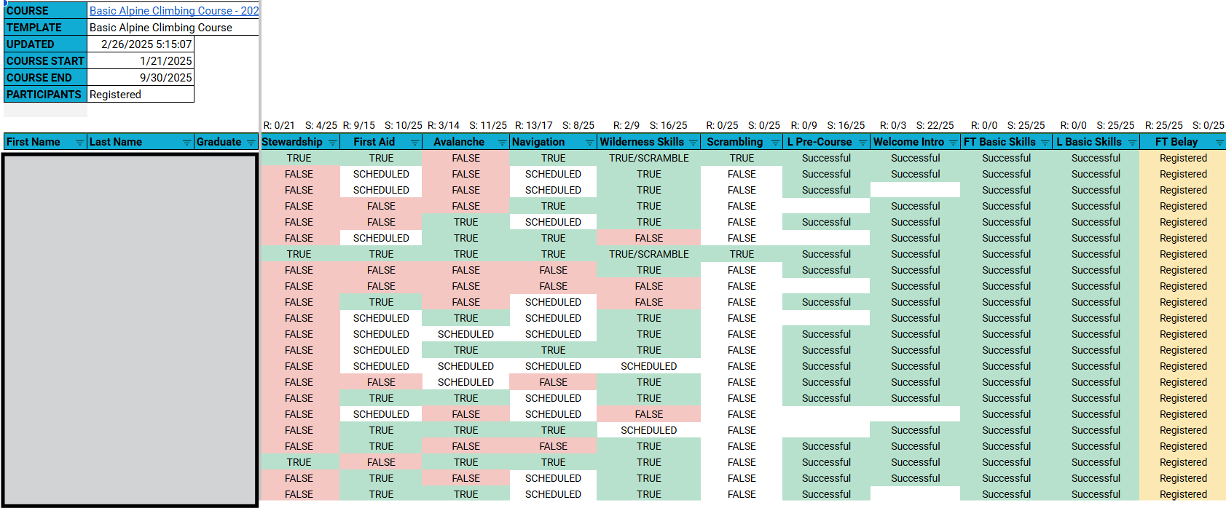The image size is (1226, 508).
Task: Open the L Pre-Course filter icon
Action: tap(862, 143)
